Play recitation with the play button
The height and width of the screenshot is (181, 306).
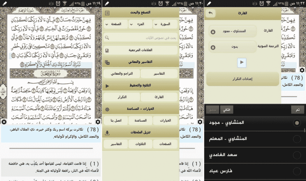click(x=242, y=63)
